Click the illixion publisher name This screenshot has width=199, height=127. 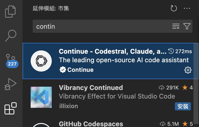pyautogui.click(x=68, y=106)
